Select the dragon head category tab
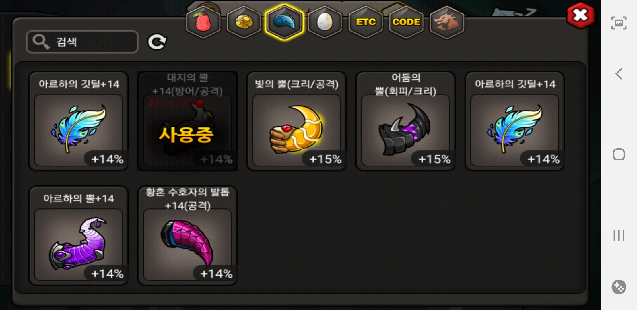Viewport: 637px width, 310px height. coord(447,22)
